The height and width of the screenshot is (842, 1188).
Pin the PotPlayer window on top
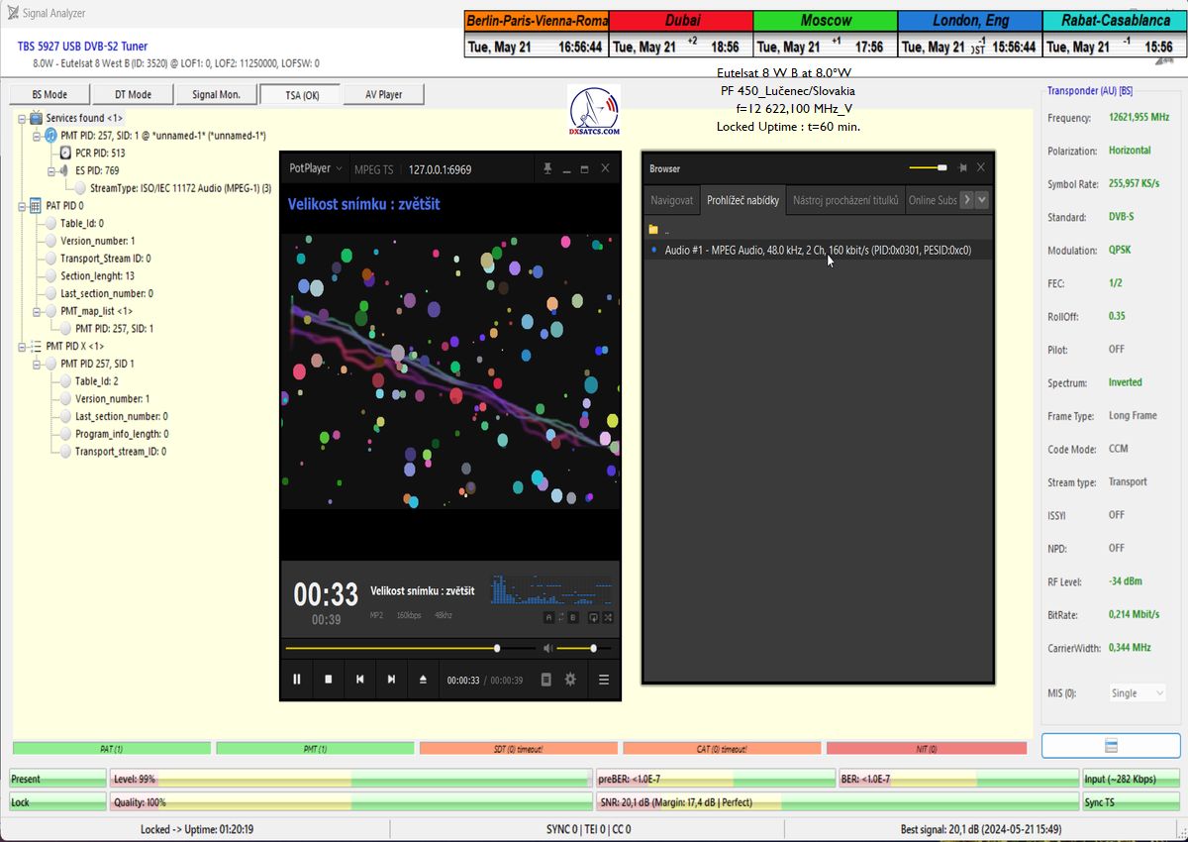click(x=546, y=169)
